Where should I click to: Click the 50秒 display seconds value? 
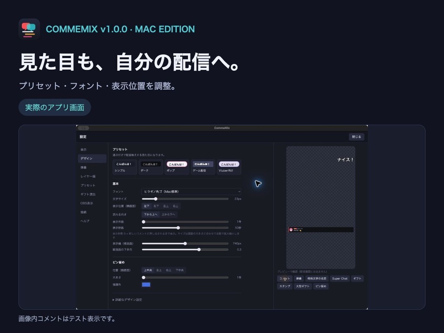(238, 228)
